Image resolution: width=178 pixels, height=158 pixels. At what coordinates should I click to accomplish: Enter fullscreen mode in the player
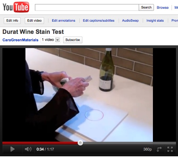coord(170,149)
